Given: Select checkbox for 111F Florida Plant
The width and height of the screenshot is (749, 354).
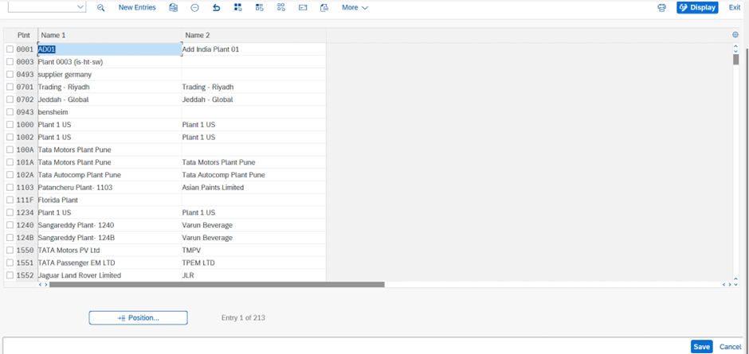Looking at the screenshot, I should 10,200.
